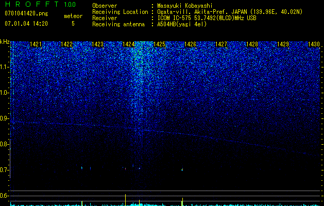Click time marker 1422
324x206 pixels.
pos(67,44)
